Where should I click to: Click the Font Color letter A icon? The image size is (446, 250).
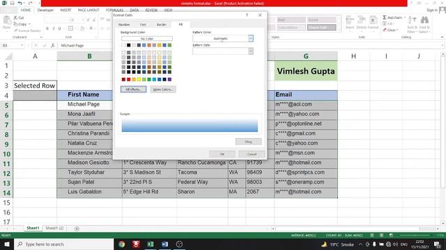91,28
